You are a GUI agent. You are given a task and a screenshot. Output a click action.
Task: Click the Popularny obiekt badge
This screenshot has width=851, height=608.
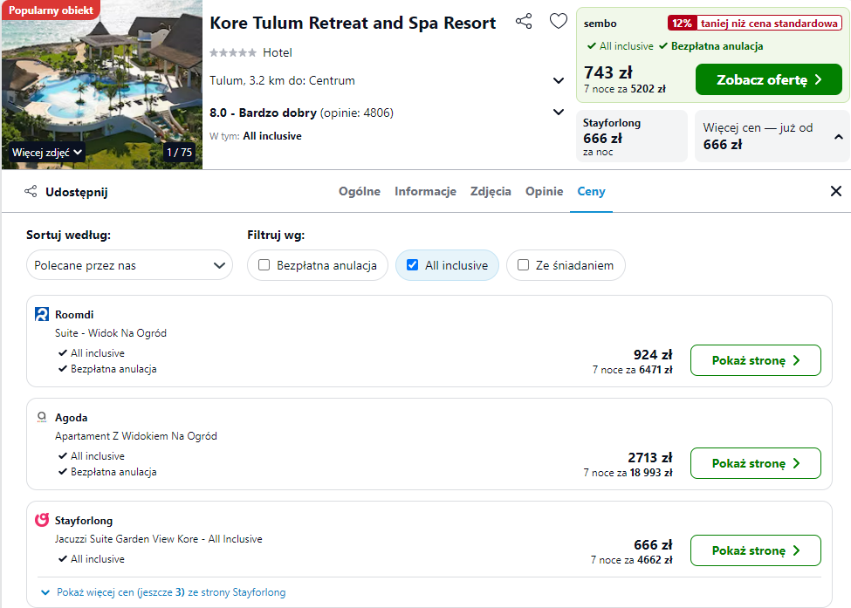tap(51, 10)
